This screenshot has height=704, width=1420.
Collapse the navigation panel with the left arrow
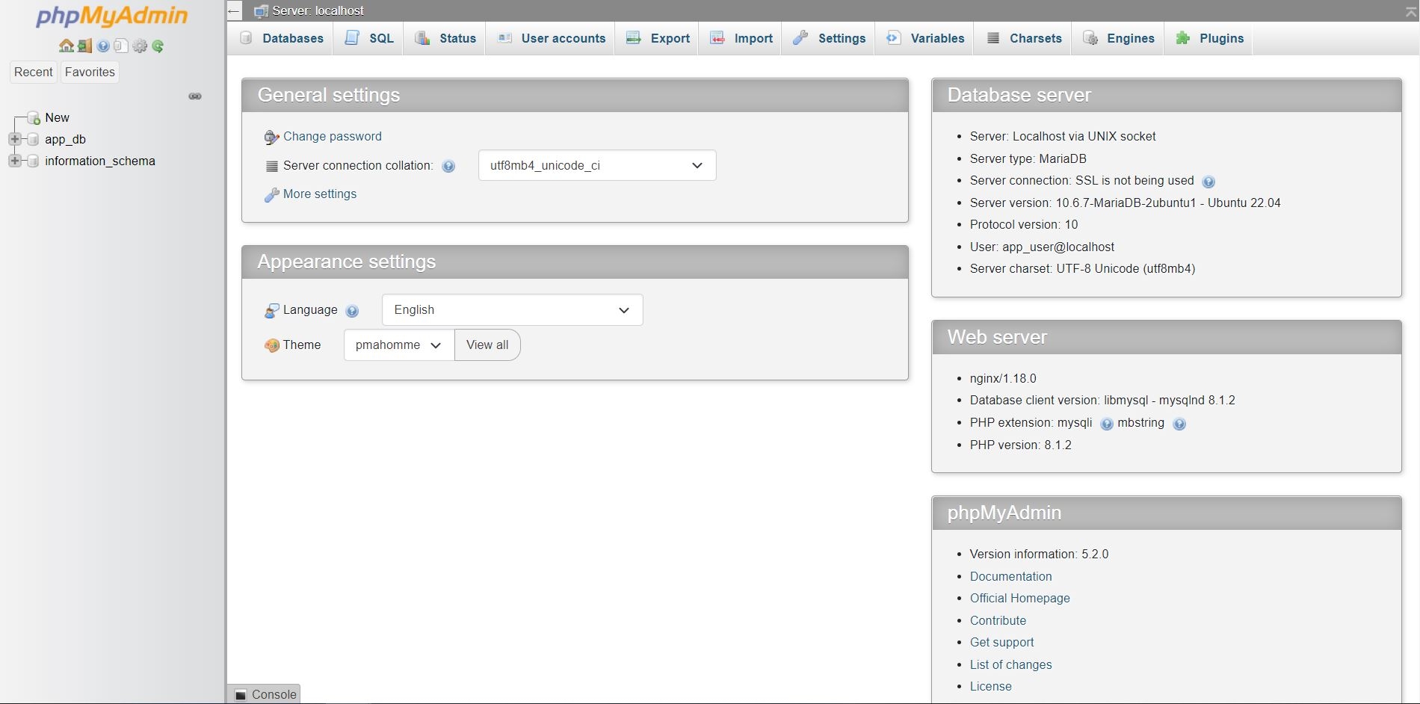[x=234, y=11]
